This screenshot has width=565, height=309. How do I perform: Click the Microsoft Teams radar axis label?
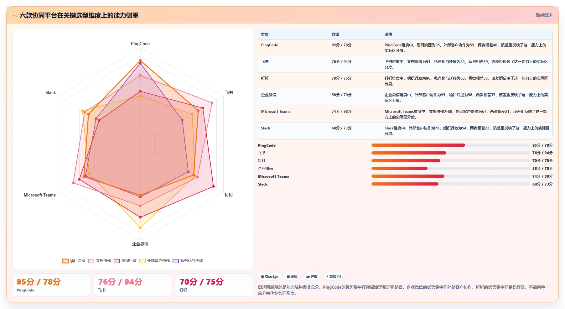click(x=40, y=195)
